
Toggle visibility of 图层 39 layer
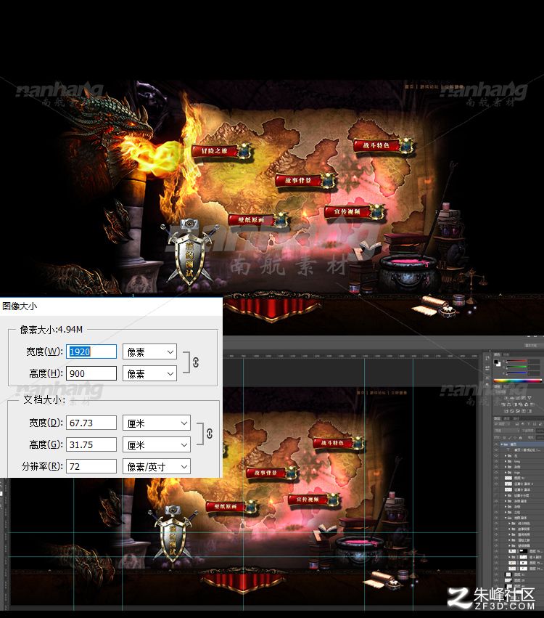[496, 580]
